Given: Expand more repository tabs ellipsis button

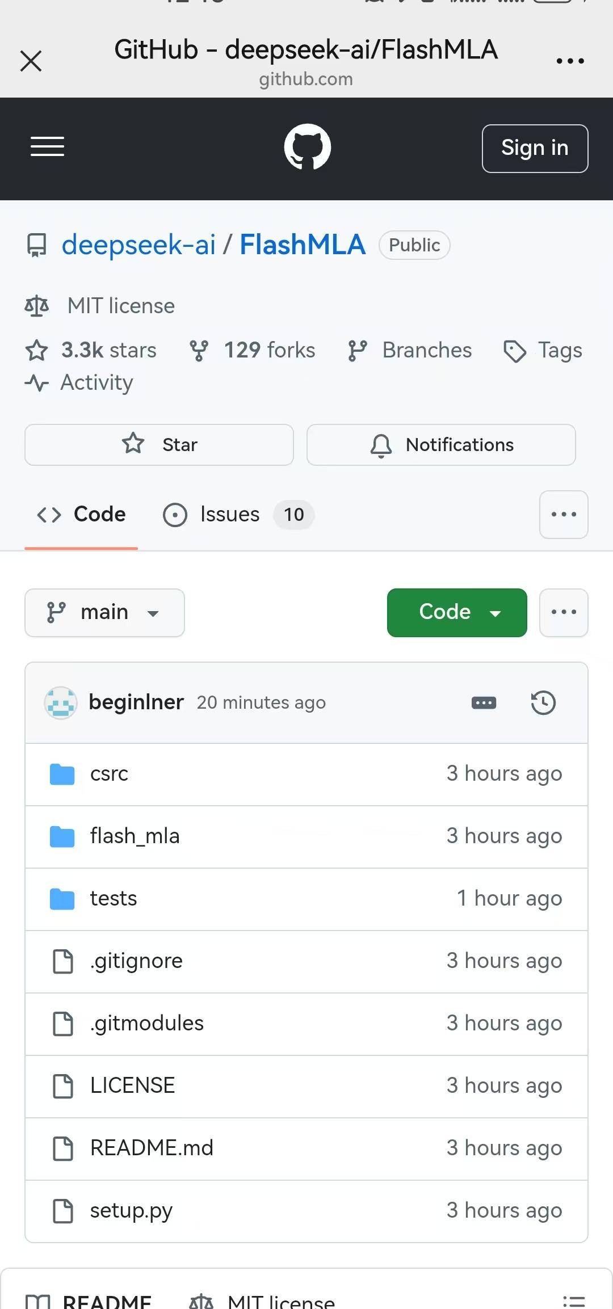Looking at the screenshot, I should [x=564, y=515].
